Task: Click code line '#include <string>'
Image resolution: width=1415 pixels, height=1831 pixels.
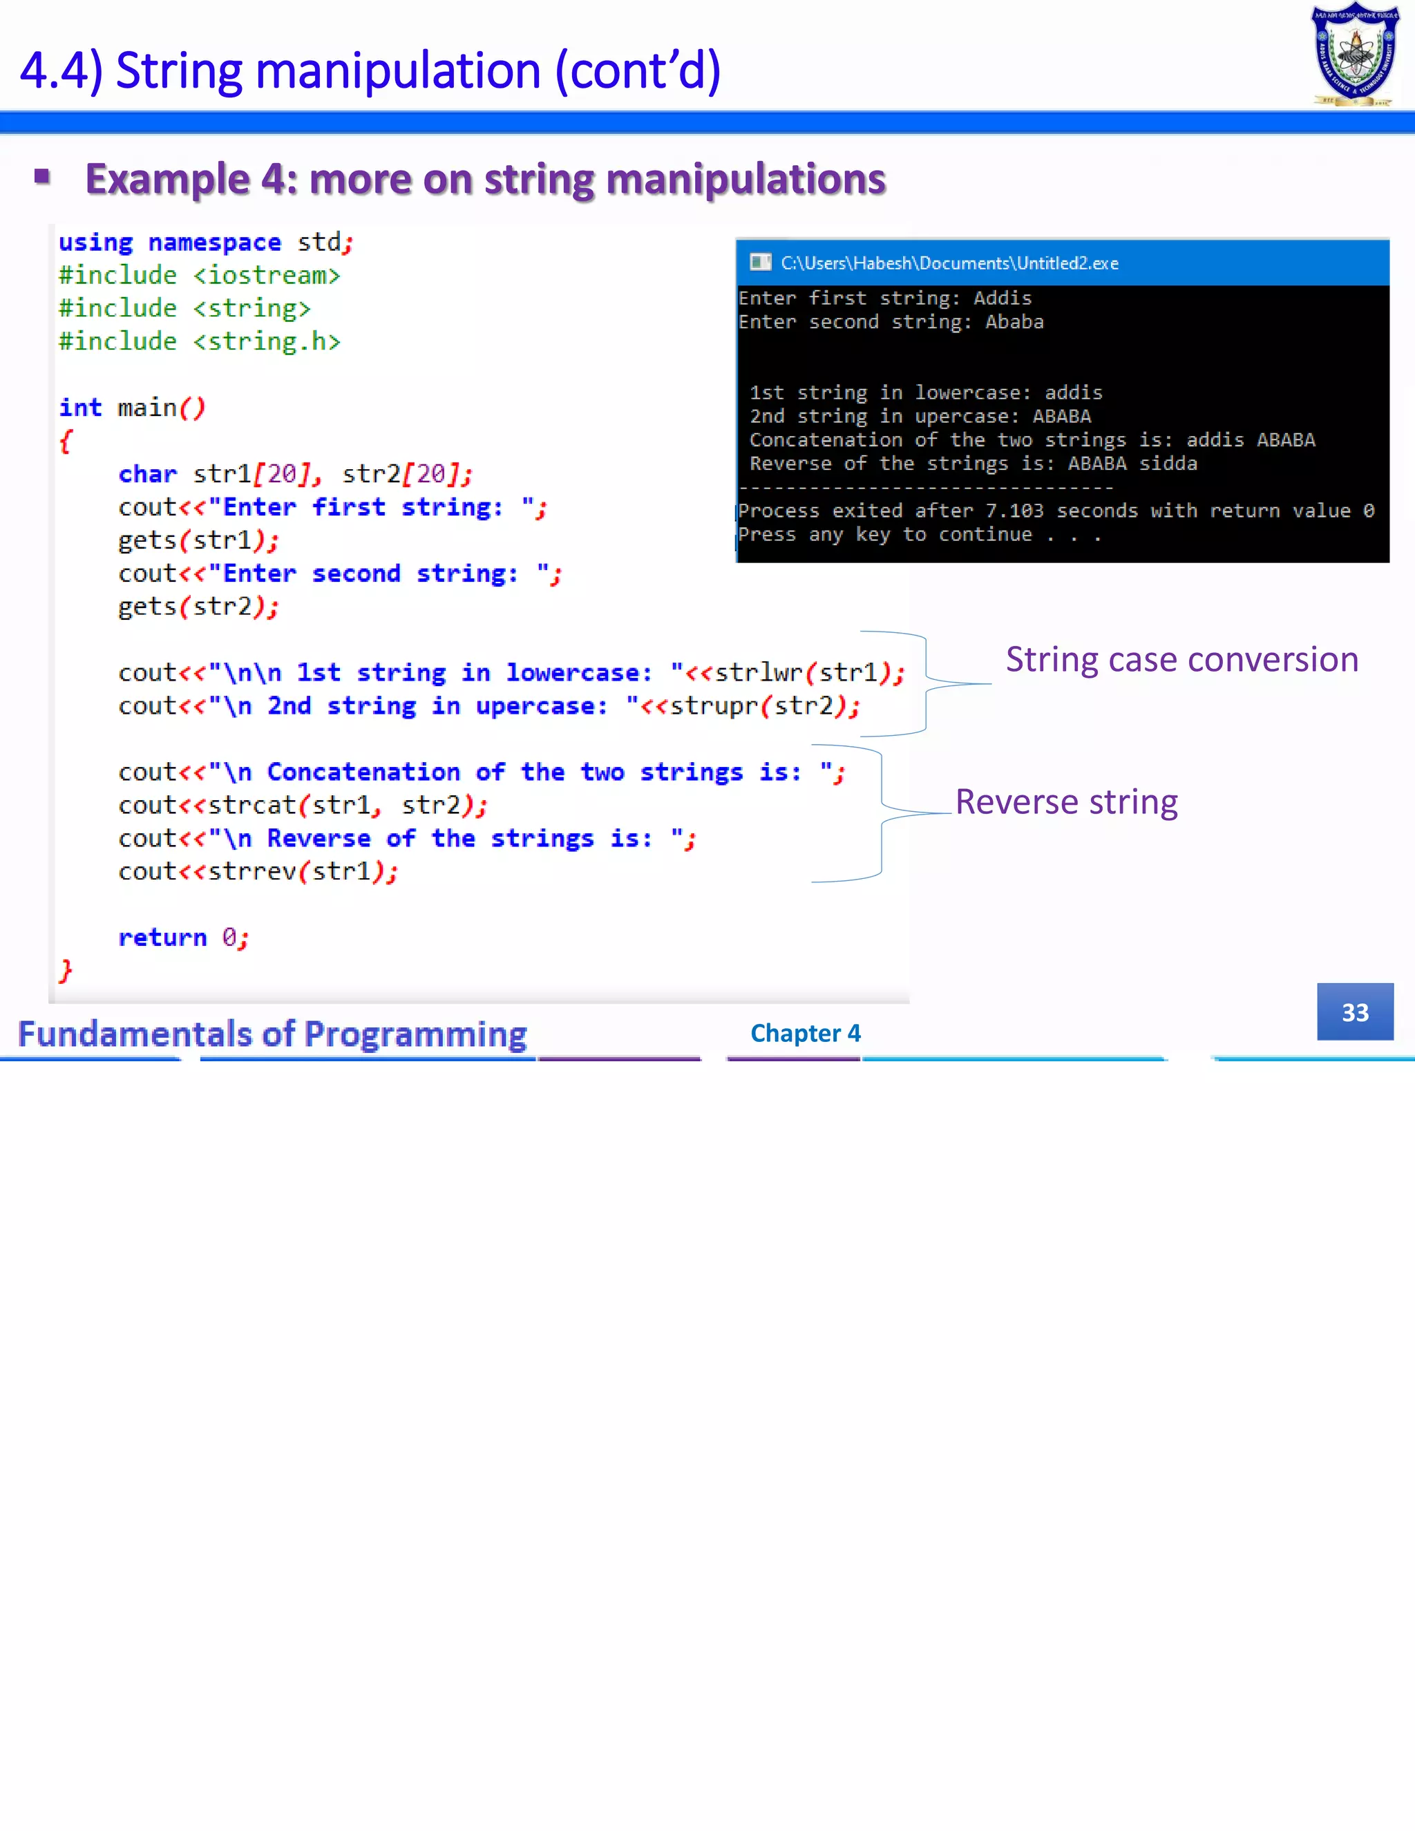Action: tap(184, 309)
